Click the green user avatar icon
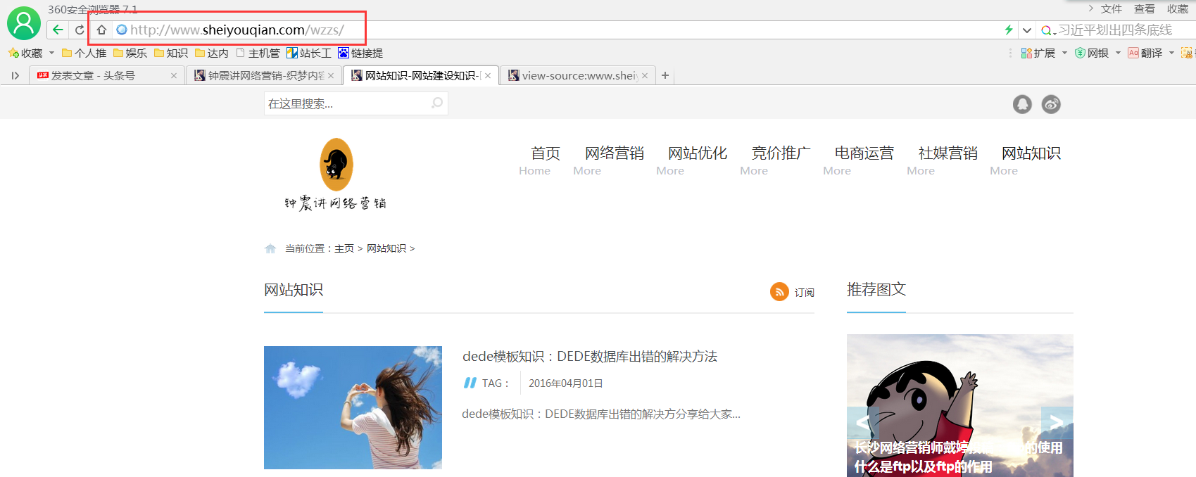 click(24, 24)
